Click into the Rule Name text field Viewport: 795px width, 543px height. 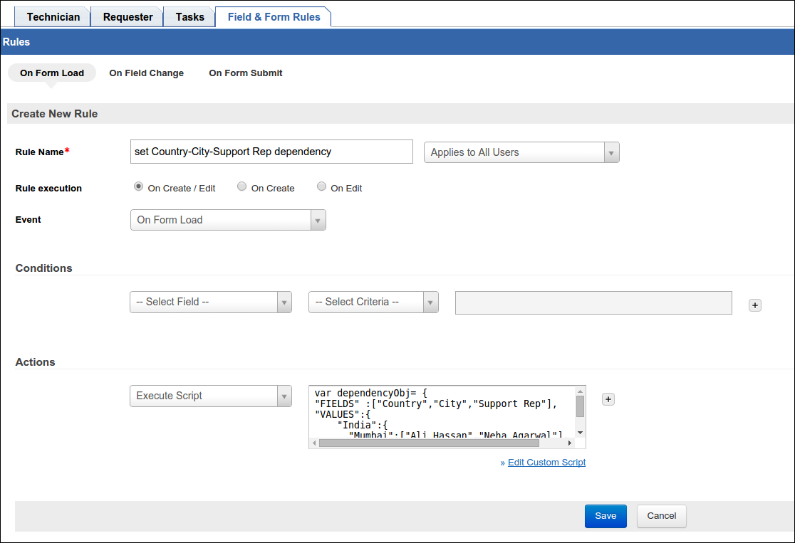point(271,152)
